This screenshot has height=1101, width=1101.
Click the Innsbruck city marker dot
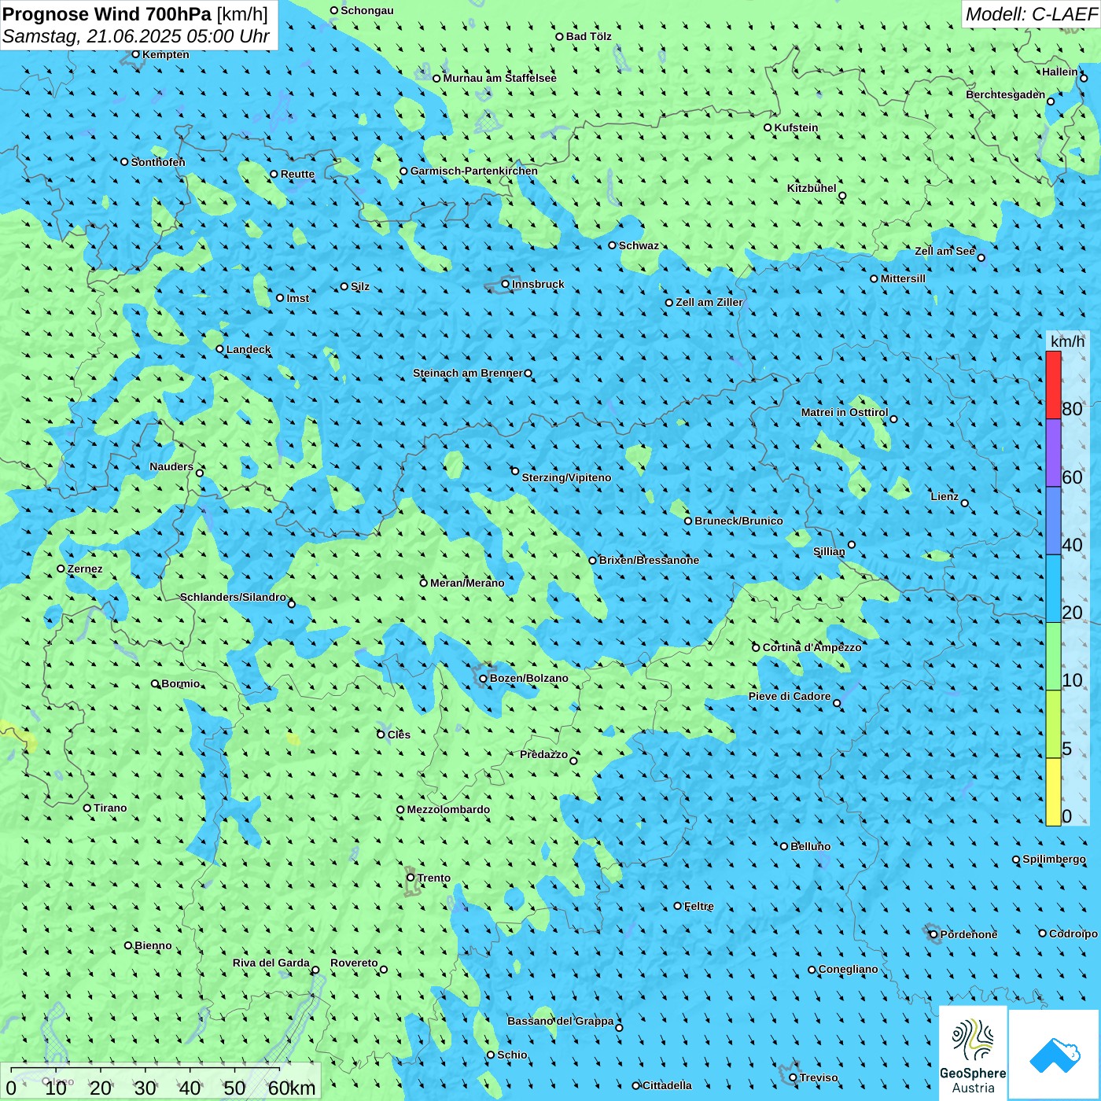(x=506, y=284)
